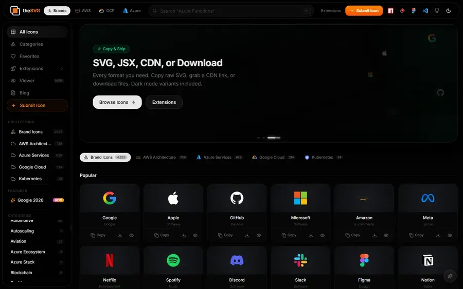Image resolution: width=463 pixels, height=289 pixels.
Task: Open the Figma plugin icon in header
Action: click(414, 11)
